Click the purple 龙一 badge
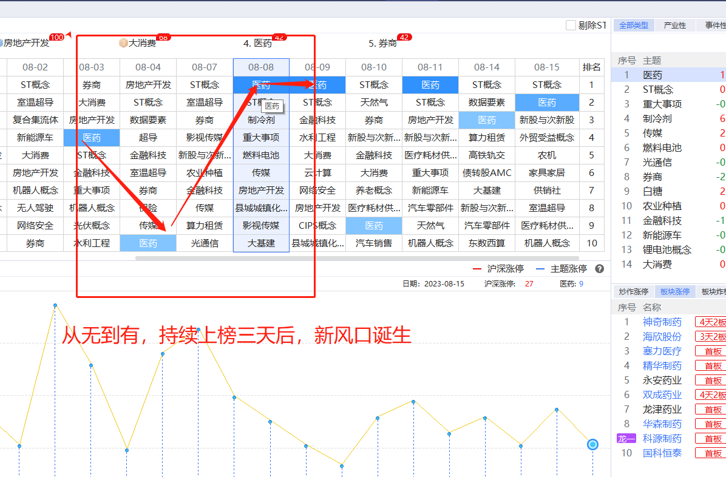Viewport: 726px width, 477px height. [x=626, y=439]
